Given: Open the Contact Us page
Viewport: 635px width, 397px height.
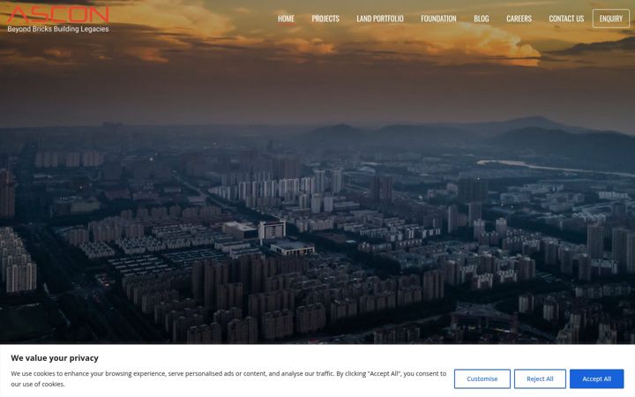Looking at the screenshot, I should click(566, 19).
